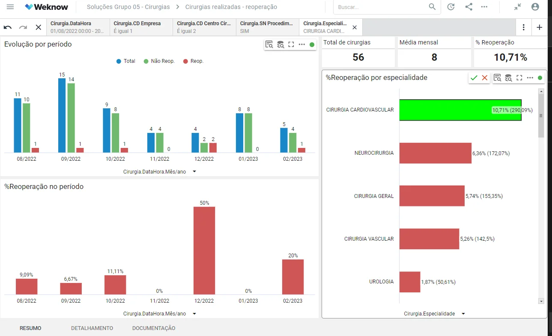552x336 pixels.
Task: Click the 6,36% (172,07%) label
Action: [x=491, y=153]
